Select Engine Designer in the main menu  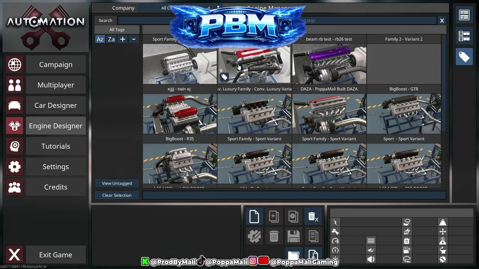tap(55, 126)
